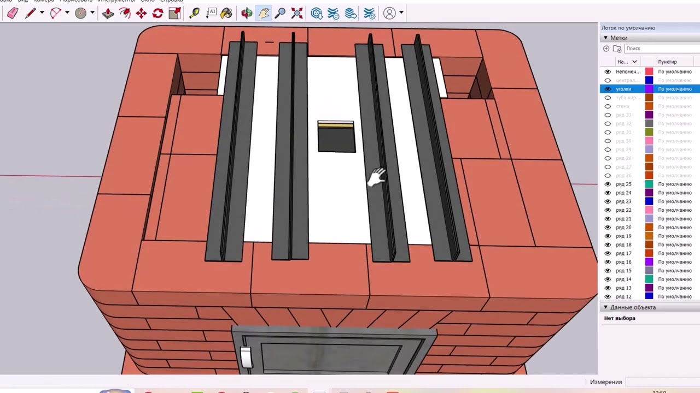Open the 3D Warehouse
Image resolution: width=700 pixels, height=393 pixels.
point(317,13)
